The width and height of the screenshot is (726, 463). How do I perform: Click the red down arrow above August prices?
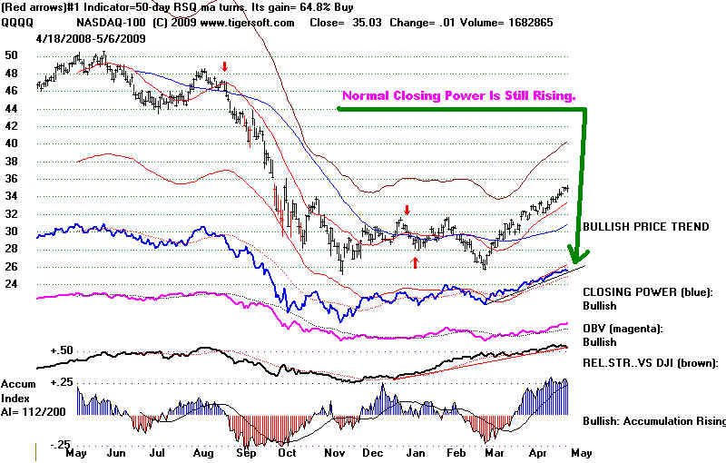click(225, 66)
